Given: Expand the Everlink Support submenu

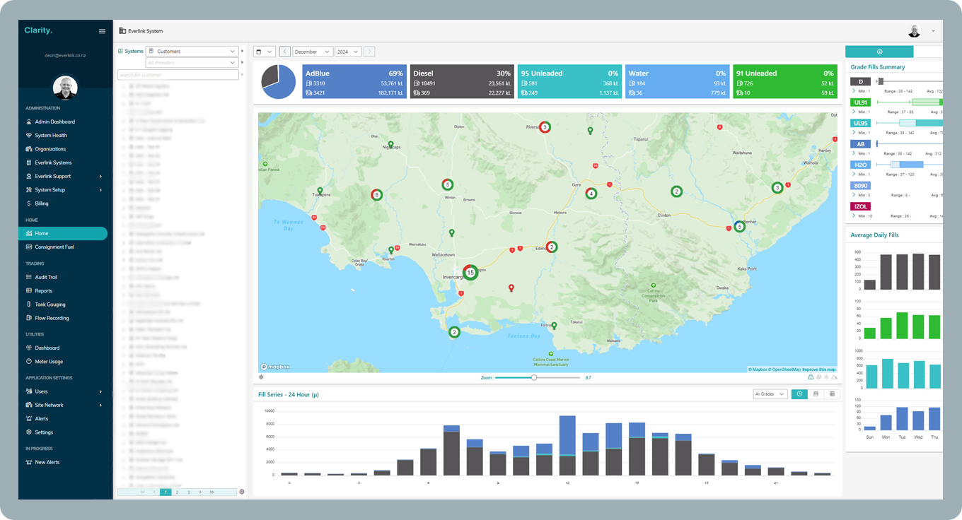Looking at the screenshot, I should pyautogui.click(x=64, y=176).
